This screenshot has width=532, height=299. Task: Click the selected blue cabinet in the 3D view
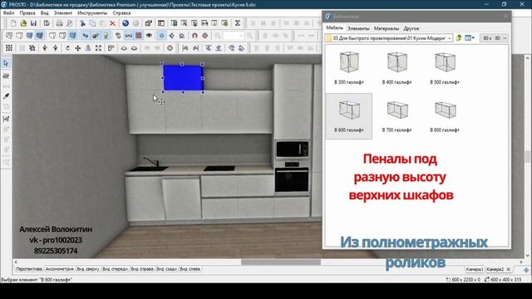click(x=183, y=78)
